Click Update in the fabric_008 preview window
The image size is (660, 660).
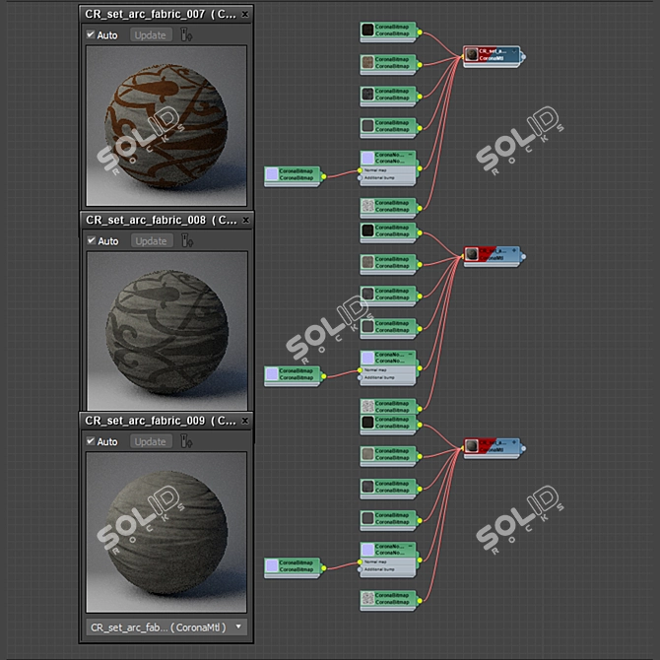151,240
